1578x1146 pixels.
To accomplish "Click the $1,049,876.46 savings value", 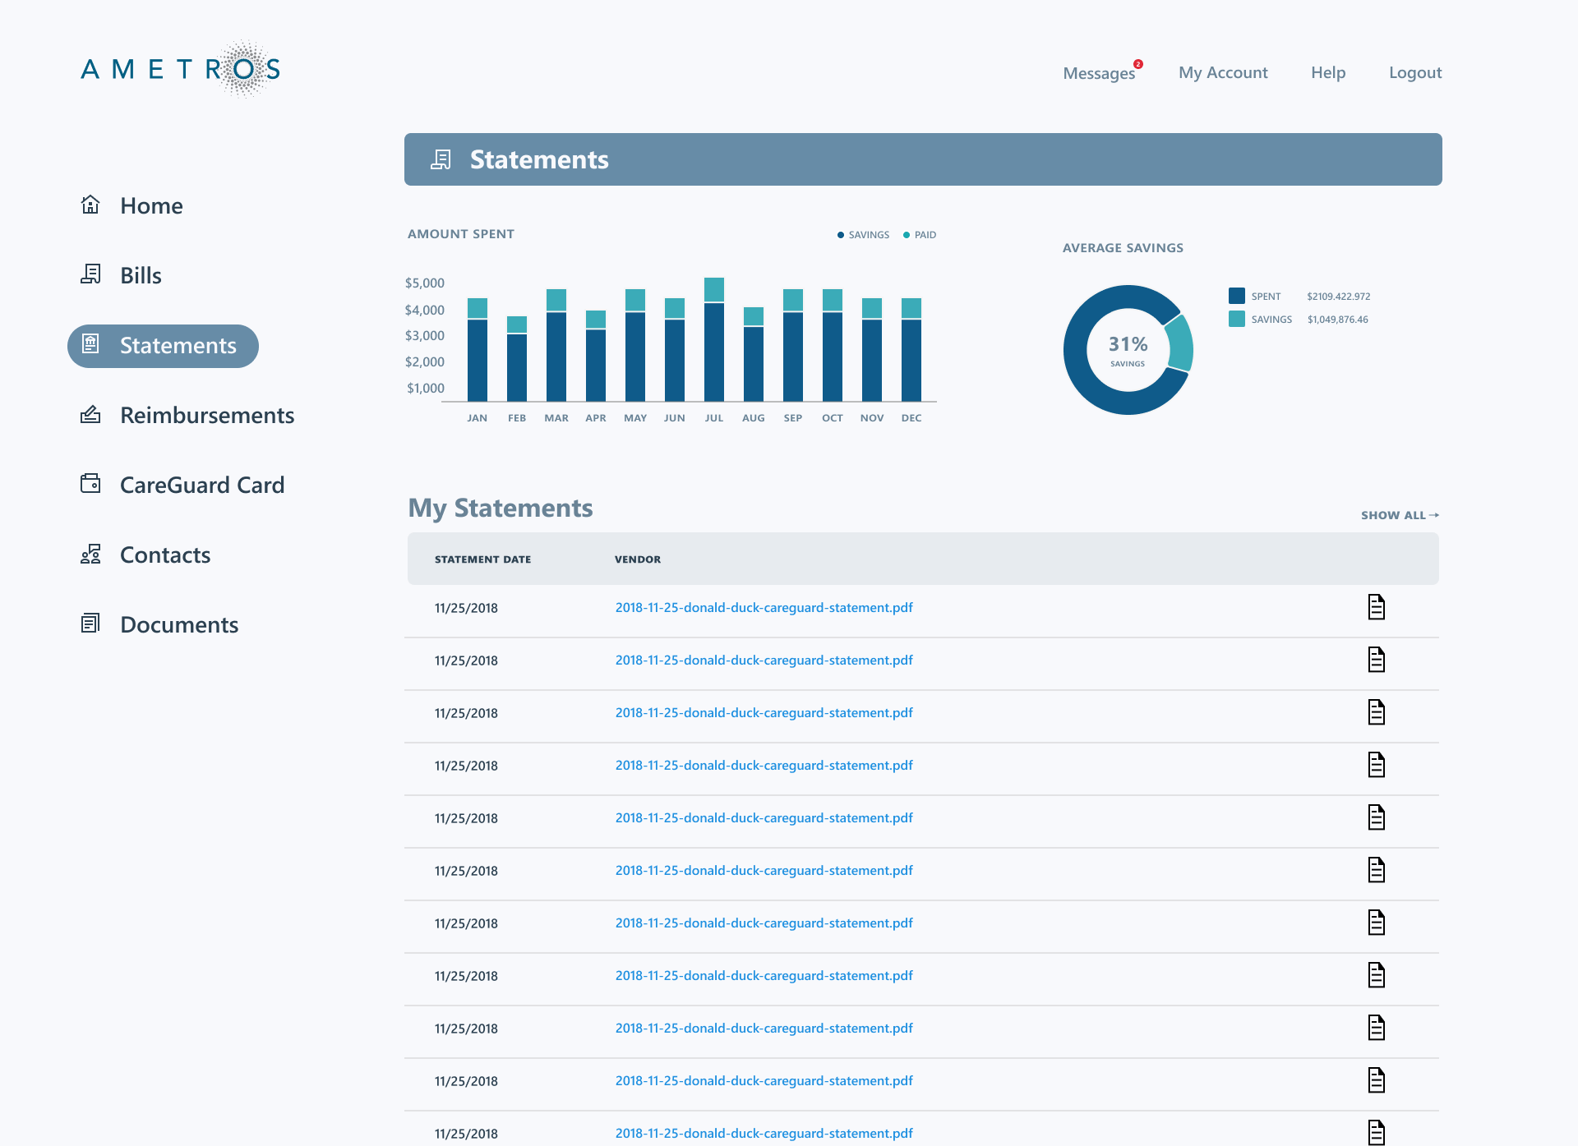I will 1338,320.
